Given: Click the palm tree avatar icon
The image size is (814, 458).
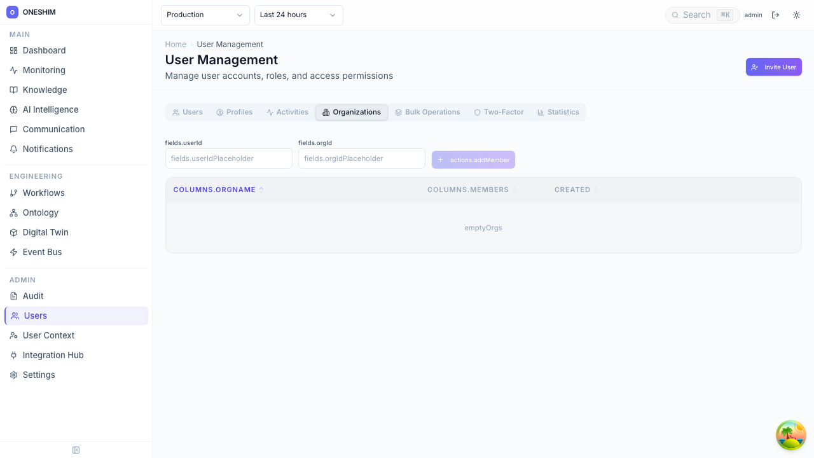Looking at the screenshot, I should click(790, 435).
